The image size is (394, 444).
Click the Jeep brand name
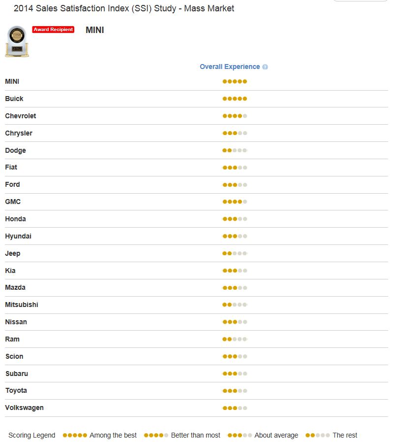[x=13, y=253]
